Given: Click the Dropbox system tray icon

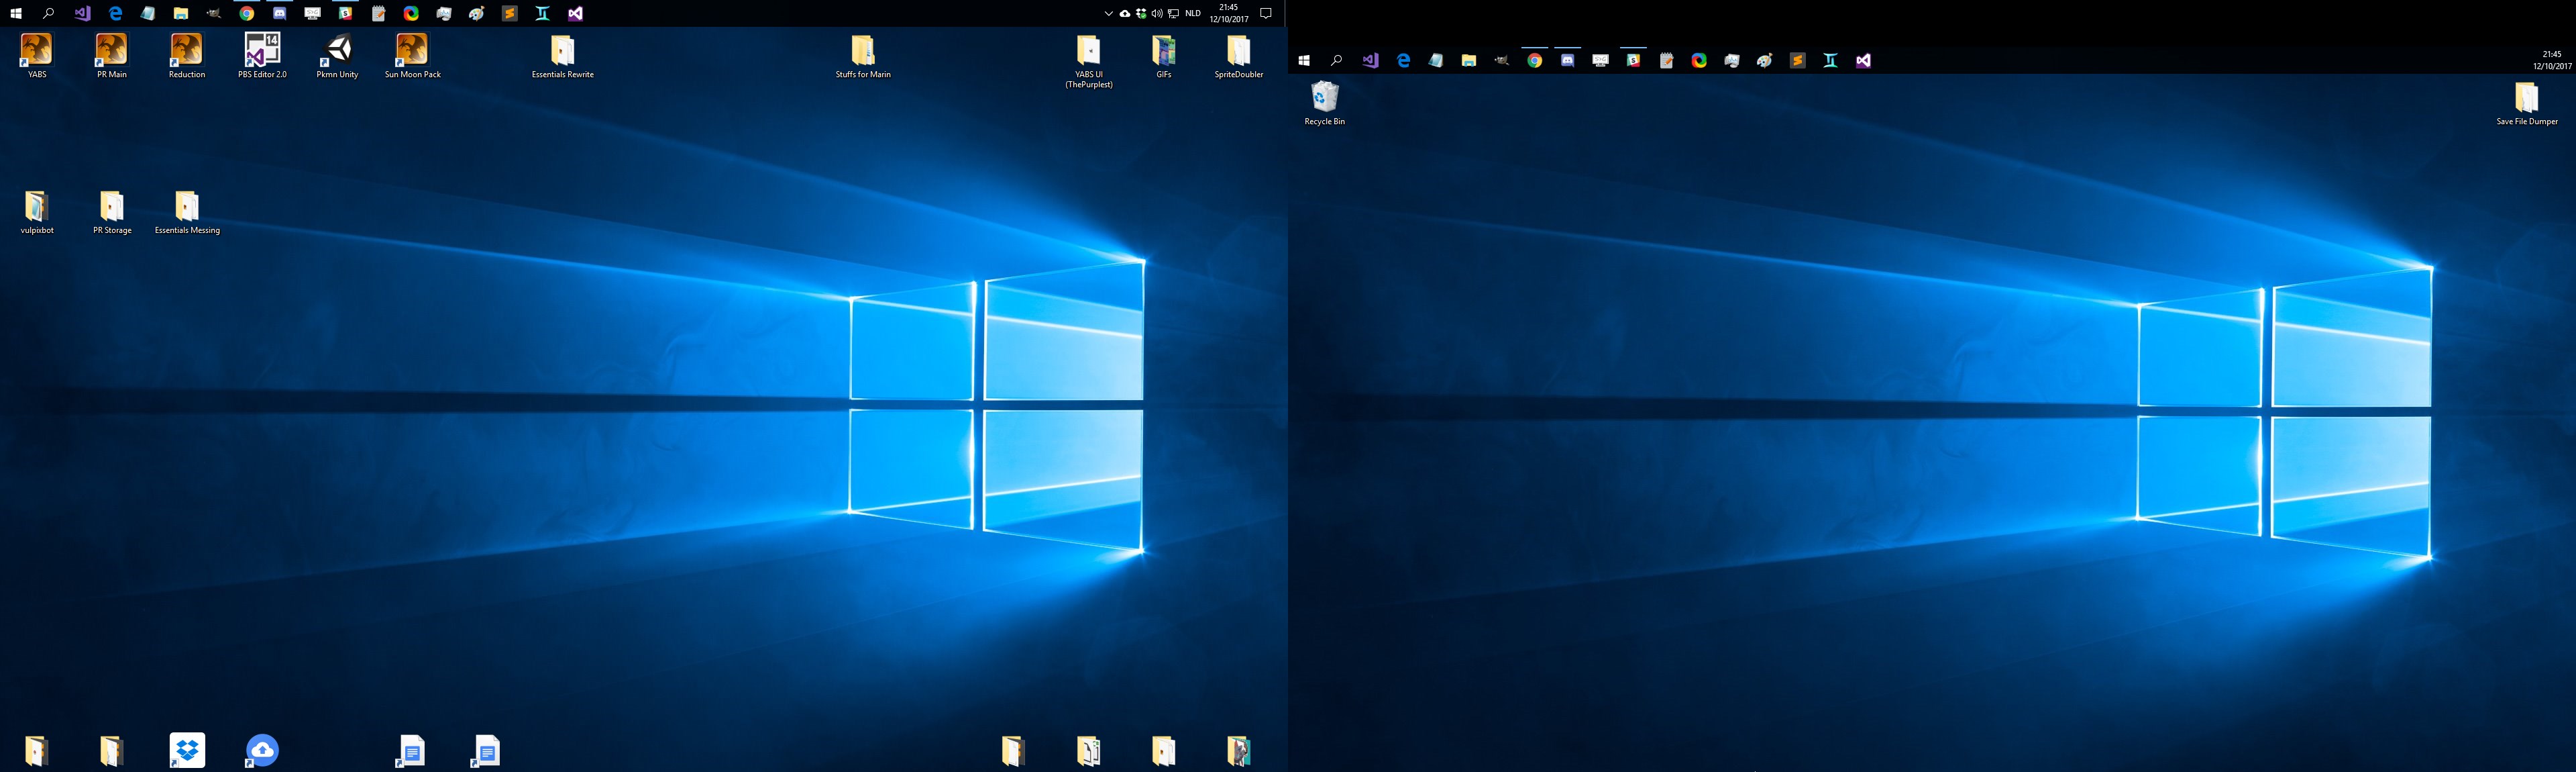Looking at the screenshot, I should pyautogui.click(x=1141, y=14).
